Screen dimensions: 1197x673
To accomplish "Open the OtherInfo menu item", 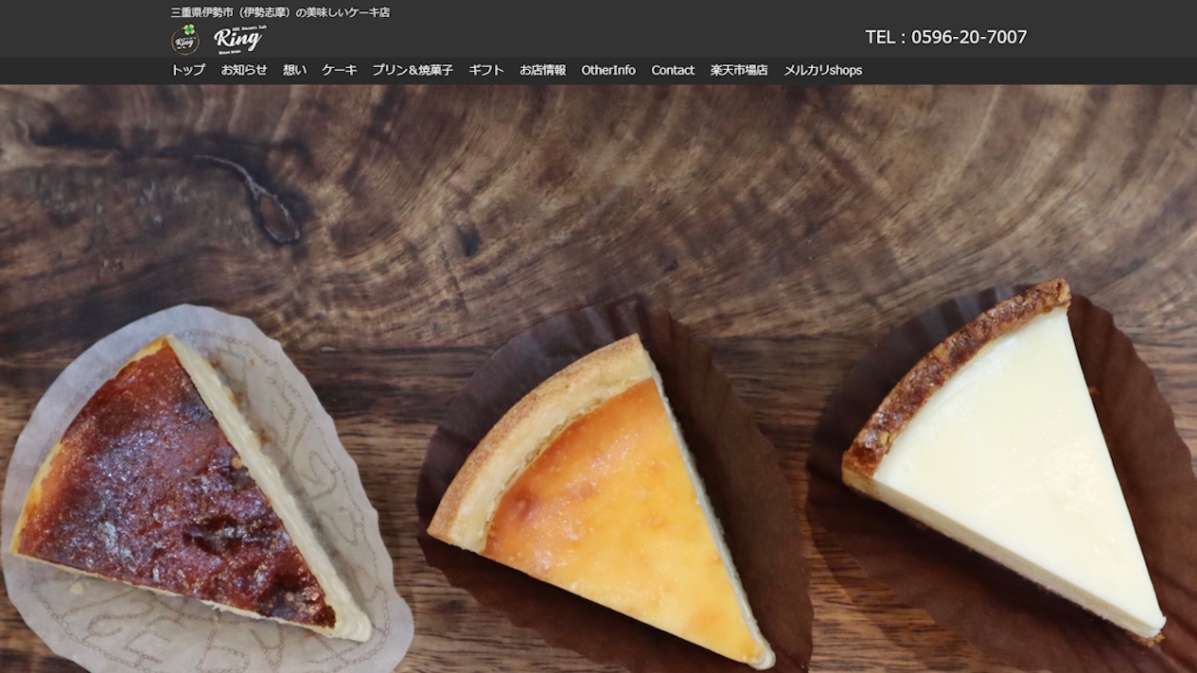I will (608, 70).
